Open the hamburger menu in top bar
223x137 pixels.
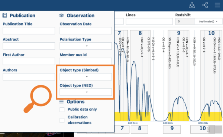[217, 5]
